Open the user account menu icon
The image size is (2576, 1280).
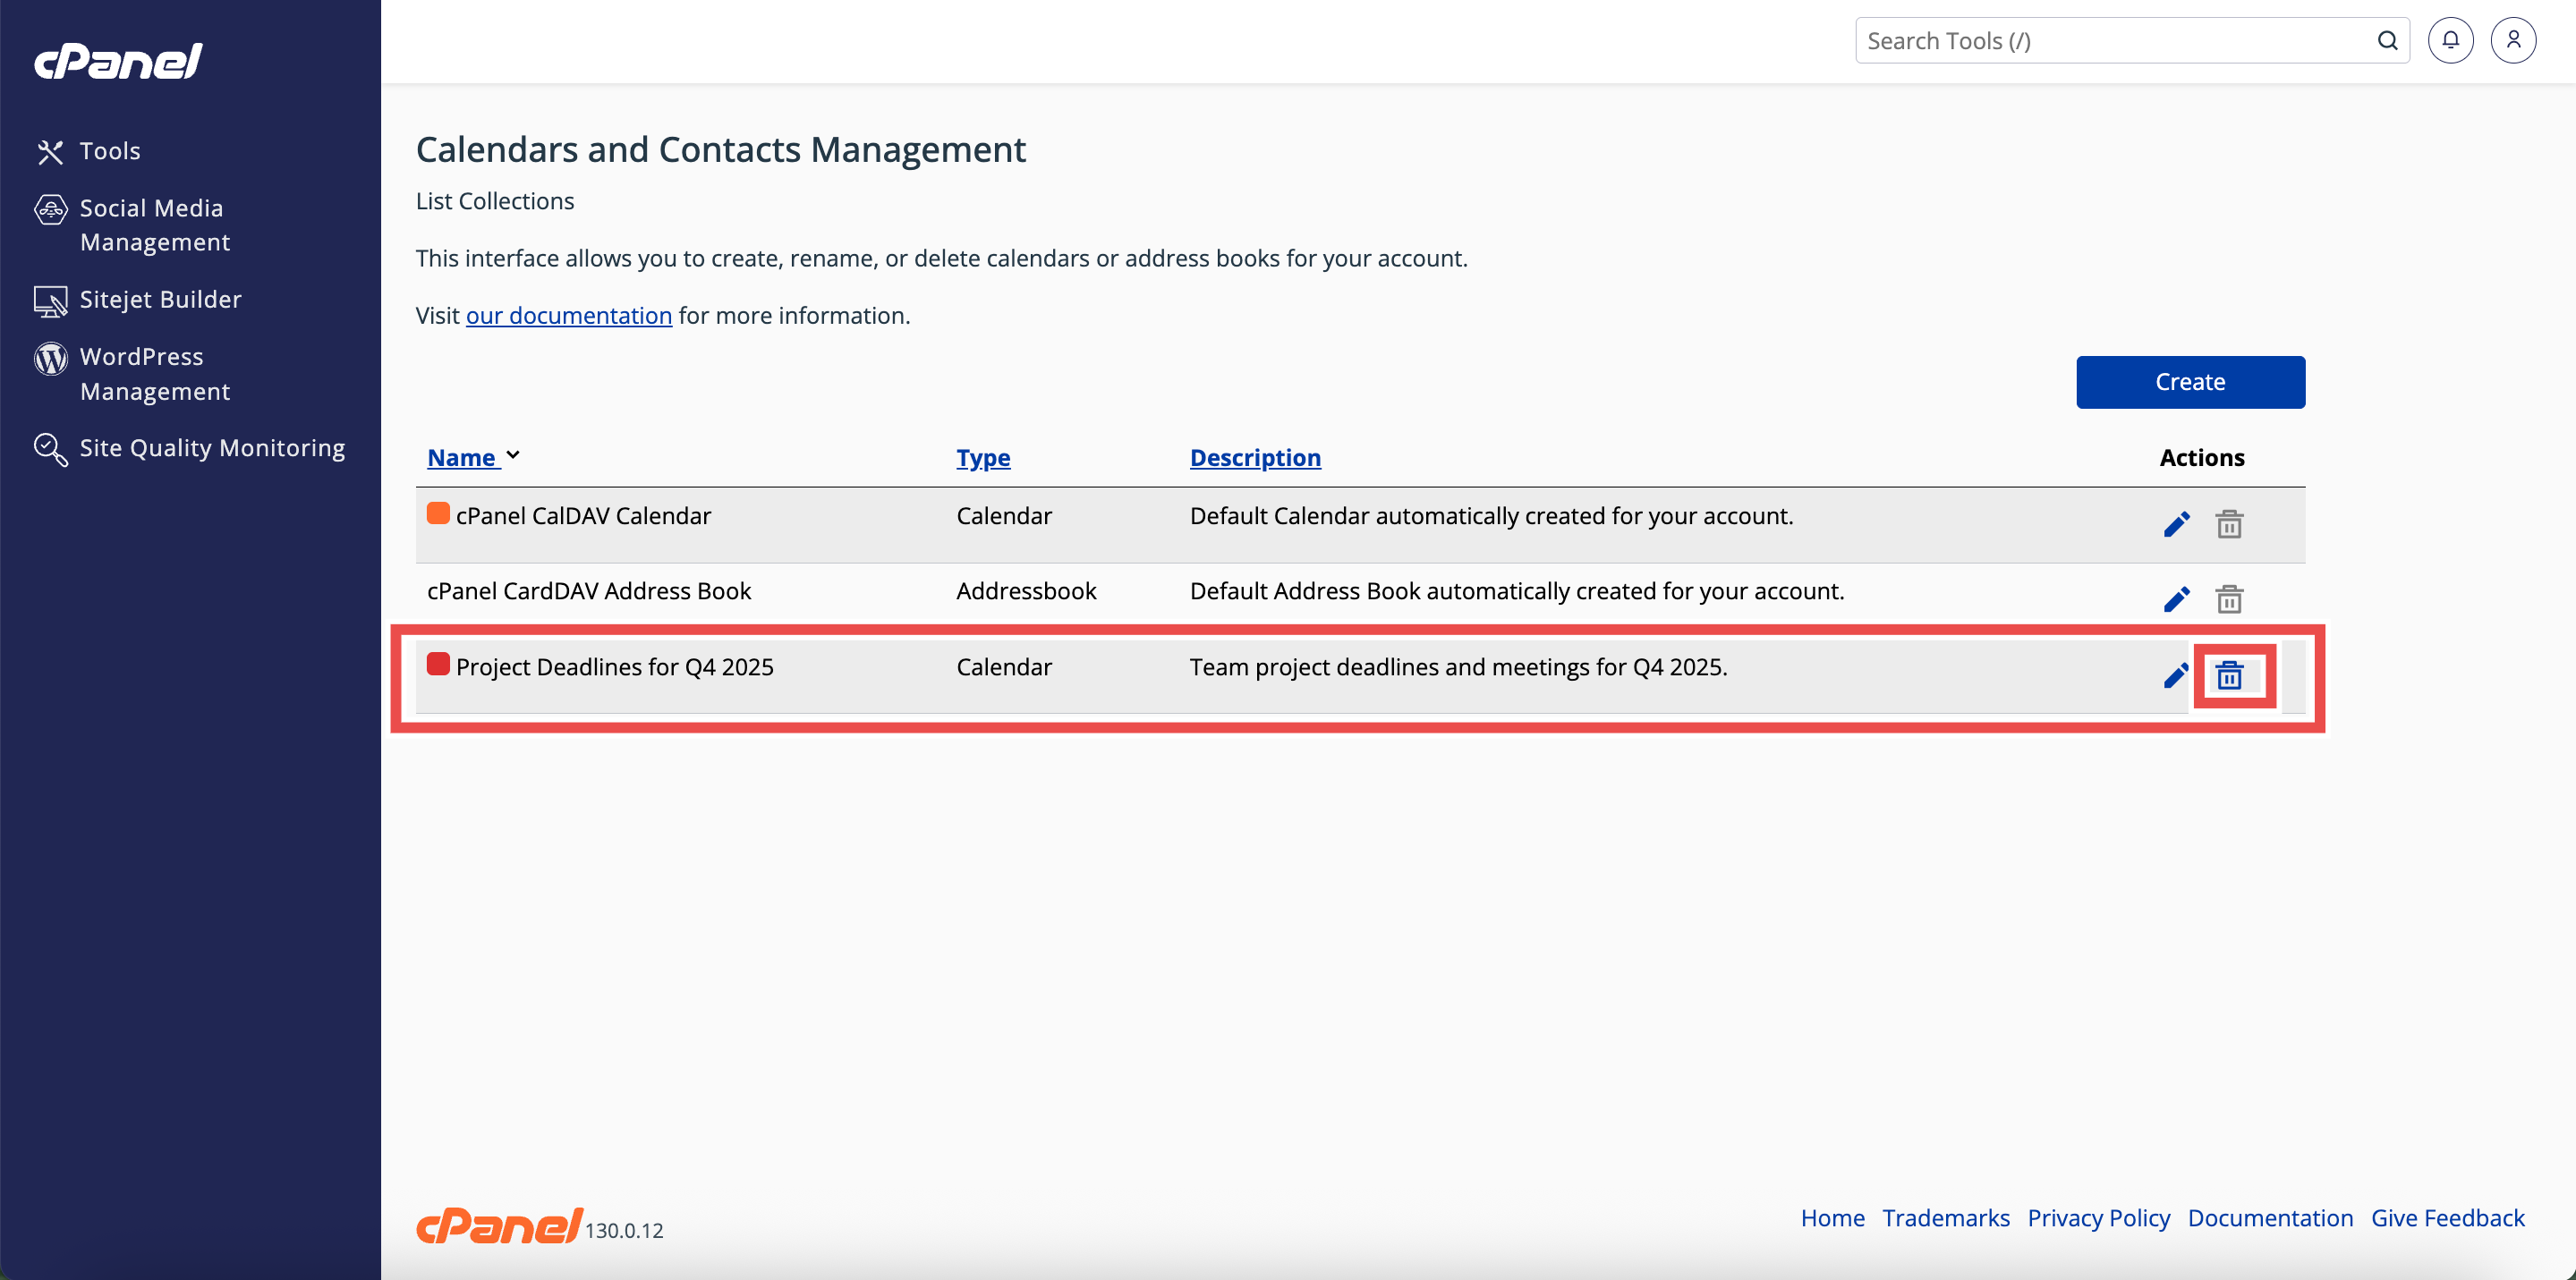pos(2513,40)
